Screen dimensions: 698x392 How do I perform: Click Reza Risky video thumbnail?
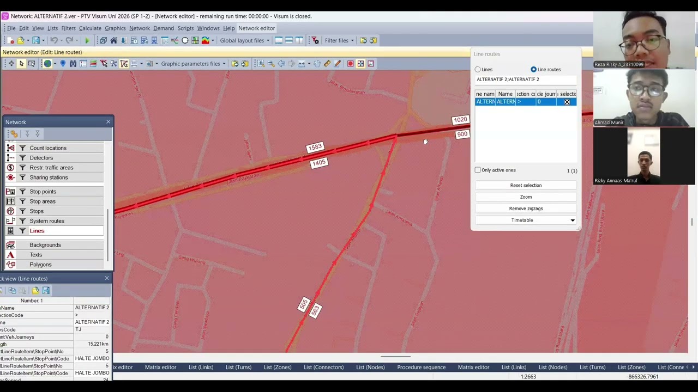click(644, 40)
